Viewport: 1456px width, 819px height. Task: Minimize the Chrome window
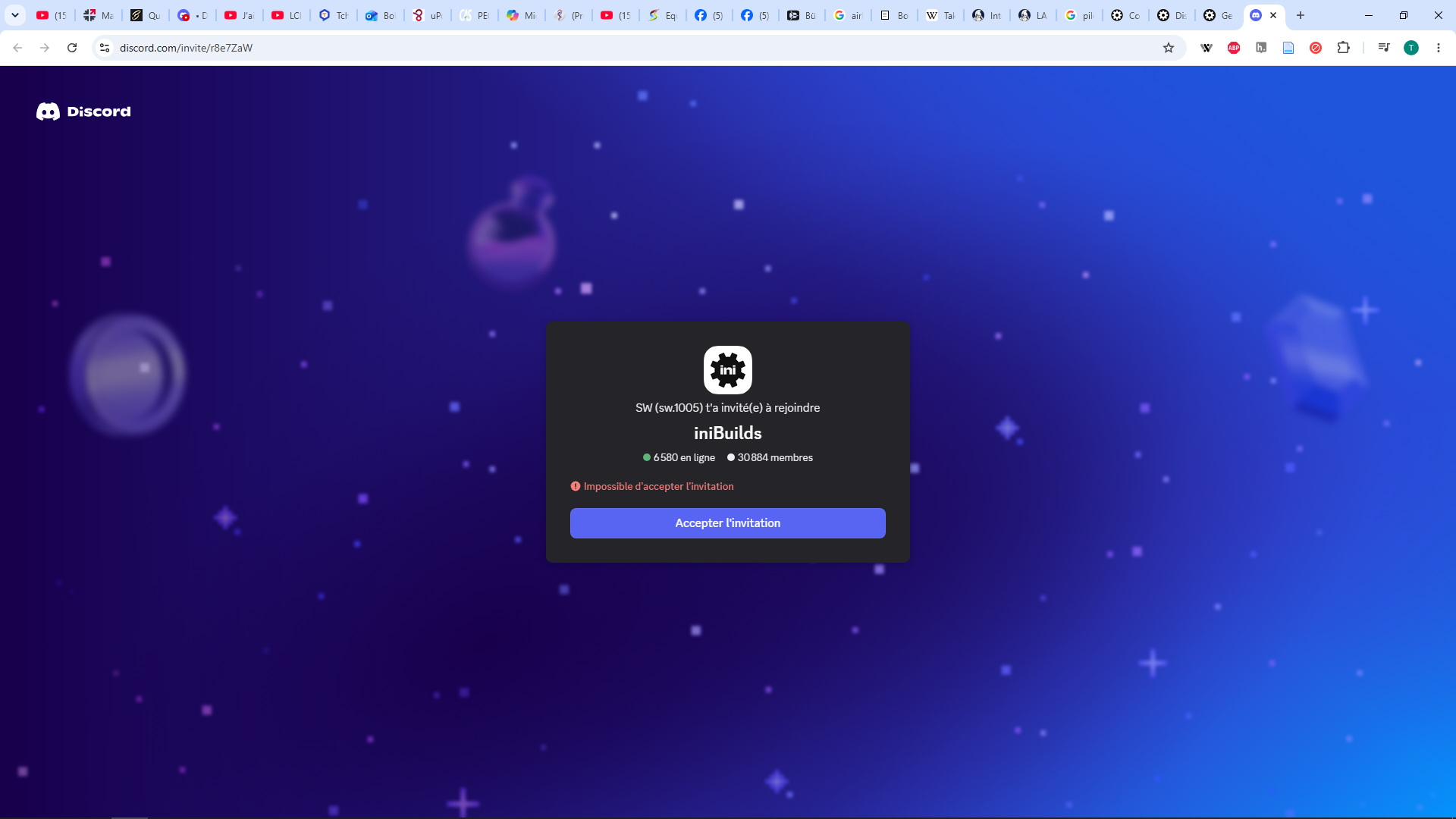[1369, 15]
